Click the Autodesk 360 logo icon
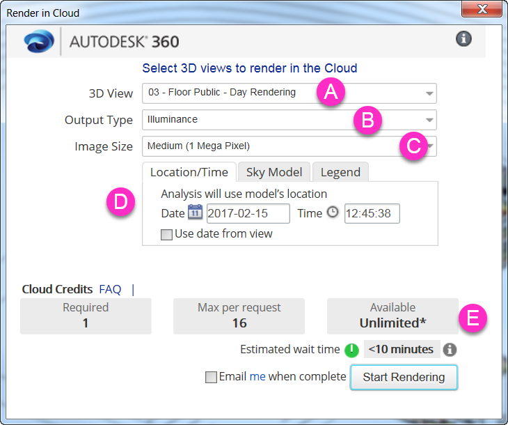This screenshot has height=425, width=508. click(40, 41)
